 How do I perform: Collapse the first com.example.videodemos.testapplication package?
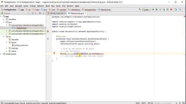pos(7,25)
